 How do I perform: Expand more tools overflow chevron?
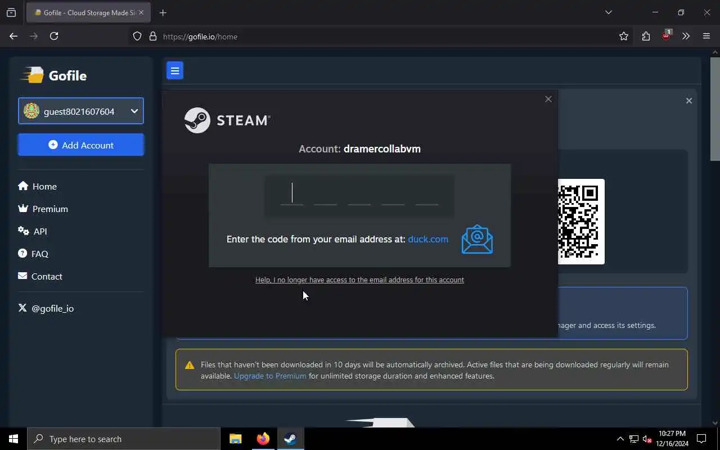coord(686,37)
